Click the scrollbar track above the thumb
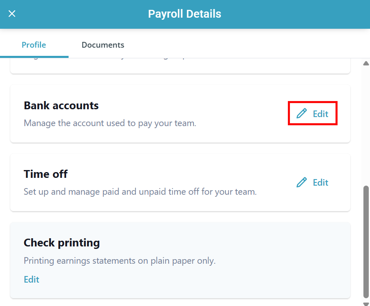The width and height of the screenshot is (370, 306). 366,123
